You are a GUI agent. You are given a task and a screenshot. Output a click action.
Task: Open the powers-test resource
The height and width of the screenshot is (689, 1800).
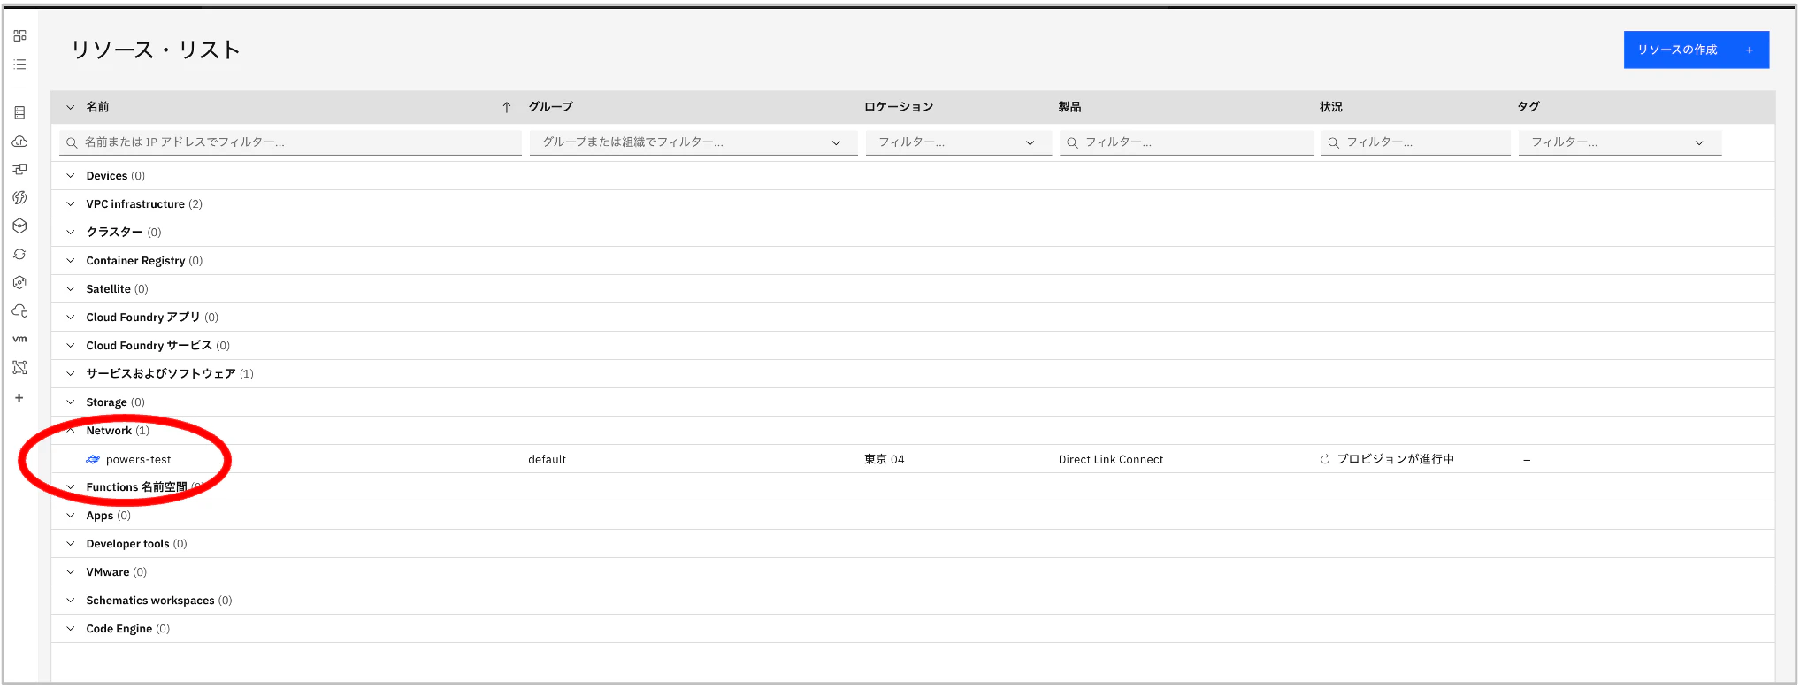pos(138,460)
